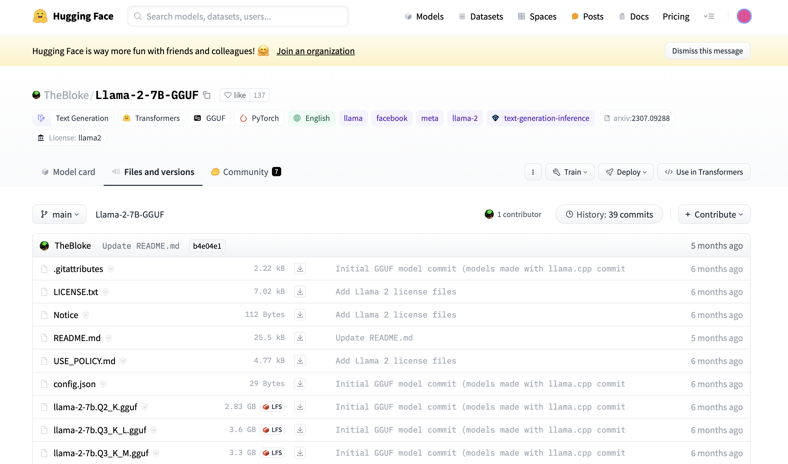
Task: Click the Llama-2-7B-GGUF breadcrumb path
Action: coord(130,214)
